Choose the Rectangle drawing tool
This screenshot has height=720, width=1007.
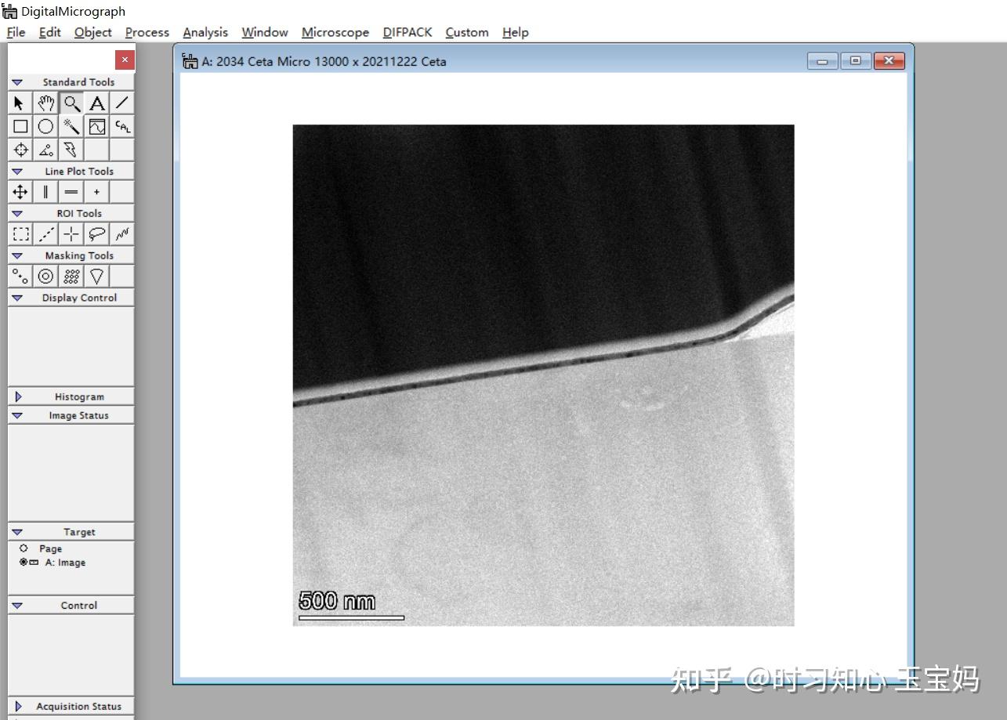click(20, 126)
